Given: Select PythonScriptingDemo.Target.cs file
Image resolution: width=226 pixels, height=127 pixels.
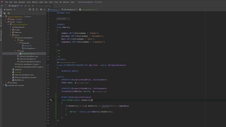Looking at the screenshot, I should click(28, 64).
